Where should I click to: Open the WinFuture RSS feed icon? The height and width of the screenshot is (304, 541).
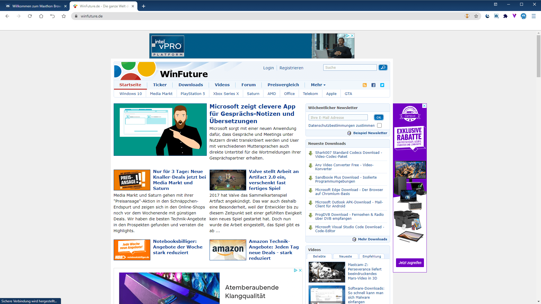(x=365, y=85)
